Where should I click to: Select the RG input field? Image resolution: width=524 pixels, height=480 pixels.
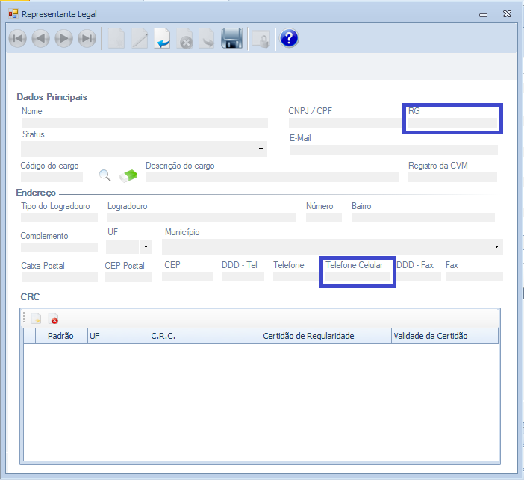pos(452,123)
